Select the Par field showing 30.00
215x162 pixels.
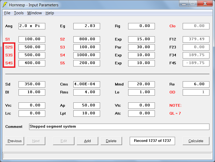(x=141, y=47)
